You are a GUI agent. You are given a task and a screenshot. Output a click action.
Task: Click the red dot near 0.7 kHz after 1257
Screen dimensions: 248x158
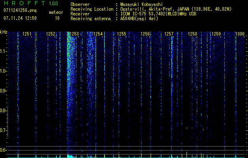click(186, 128)
